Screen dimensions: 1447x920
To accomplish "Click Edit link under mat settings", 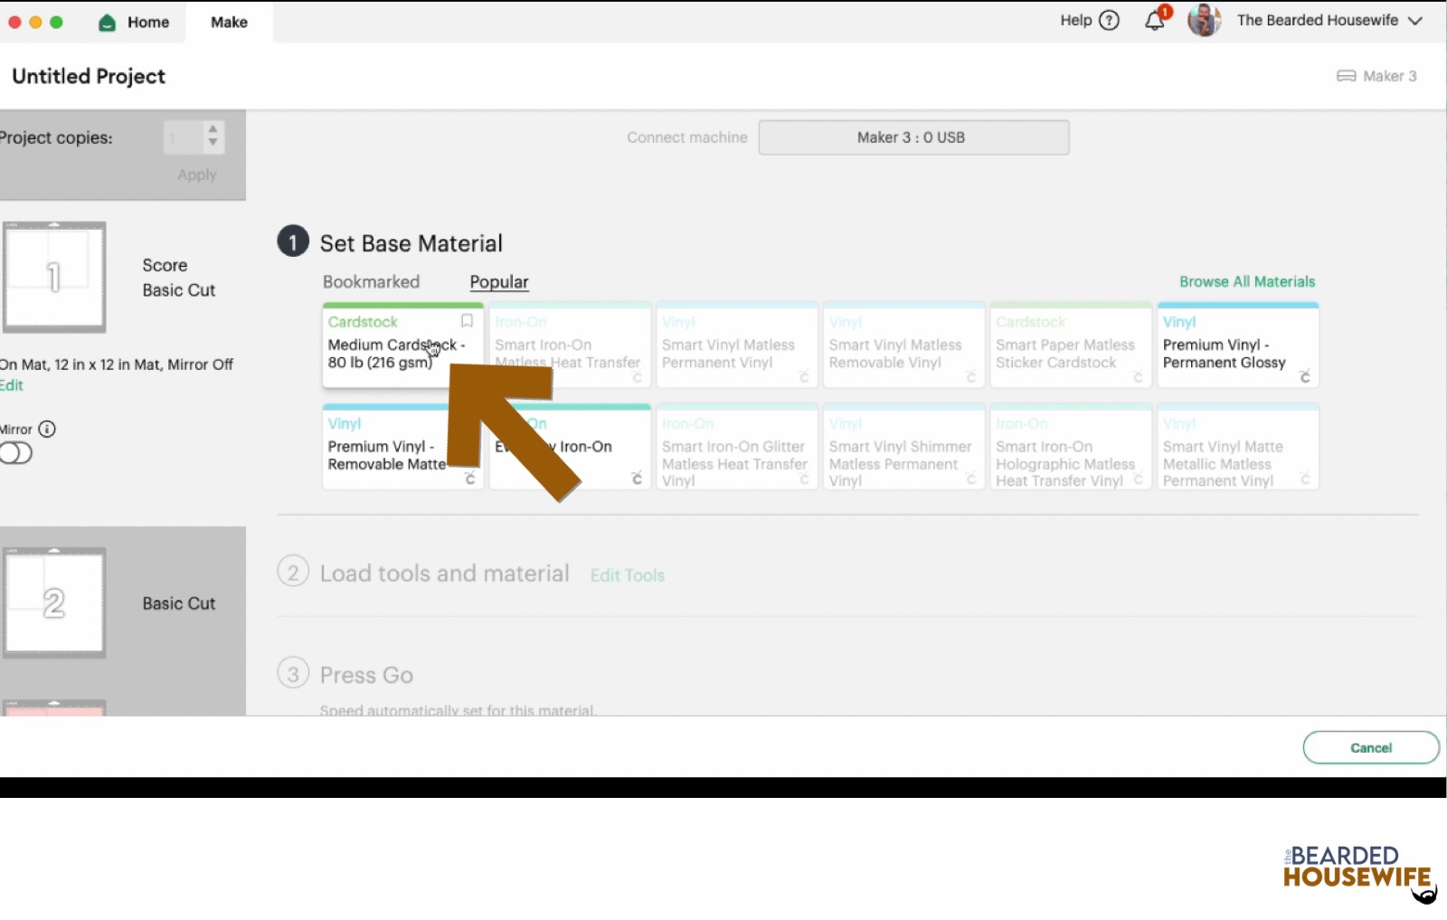I will point(12,385).
